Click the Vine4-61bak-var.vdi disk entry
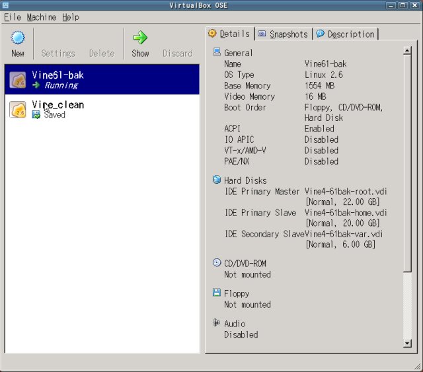 (x=344, y=234)
